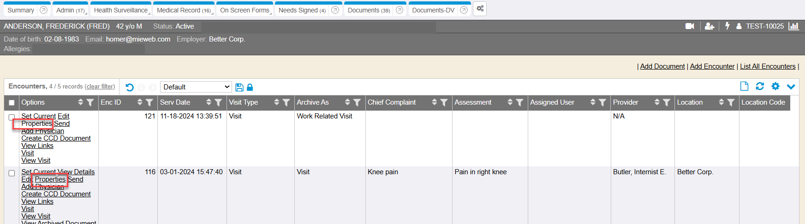Open the filter on Visit Type column
805x224 pixels.
click(x=286, y=102)
